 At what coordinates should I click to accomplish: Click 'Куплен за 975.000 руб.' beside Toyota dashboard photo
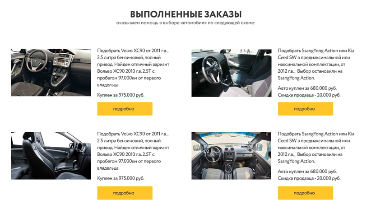tap(121, 95)
